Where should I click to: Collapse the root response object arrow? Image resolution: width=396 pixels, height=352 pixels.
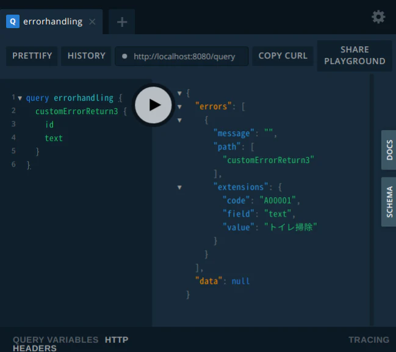pyautogui.click(x=179, y=93)
